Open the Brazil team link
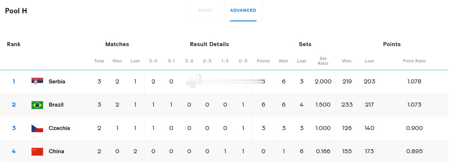The height and width of the screenshot is (162, 449). pyautogui.click(x=56, y=105)
